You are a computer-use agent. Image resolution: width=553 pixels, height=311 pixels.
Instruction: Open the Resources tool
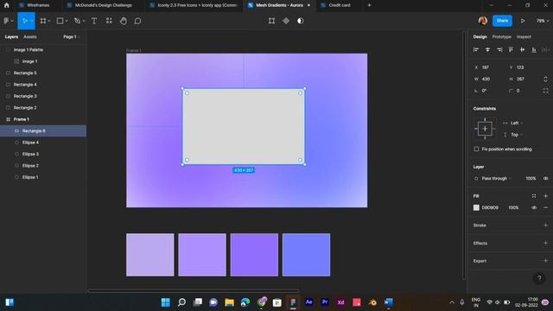tap(109, 21)
